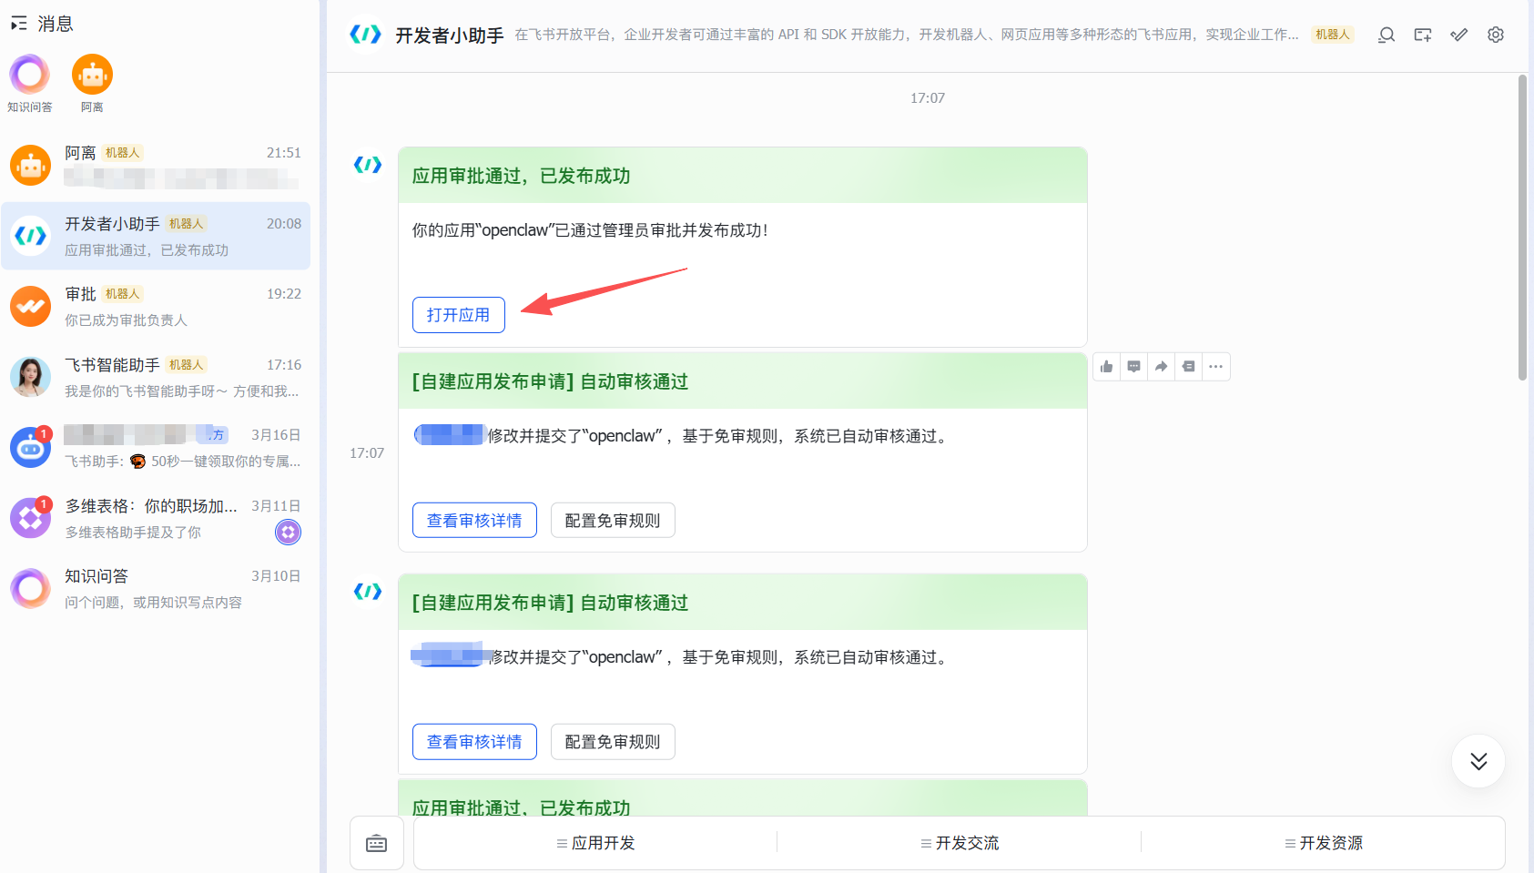
Task: Click 查看审核详情 in the first review card
Action: pos(474,521)
